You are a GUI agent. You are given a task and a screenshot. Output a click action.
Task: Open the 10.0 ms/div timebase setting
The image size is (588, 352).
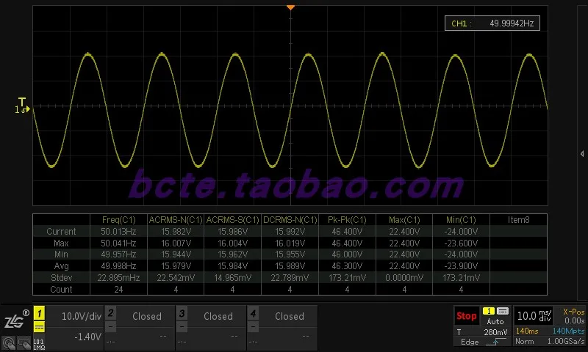click(534, 316)
